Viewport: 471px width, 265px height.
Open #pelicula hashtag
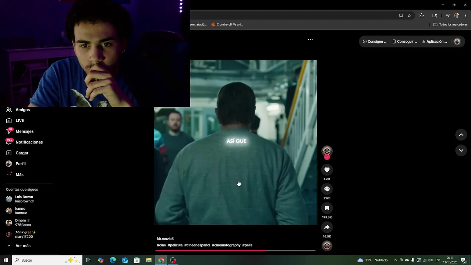click(175, 245)
